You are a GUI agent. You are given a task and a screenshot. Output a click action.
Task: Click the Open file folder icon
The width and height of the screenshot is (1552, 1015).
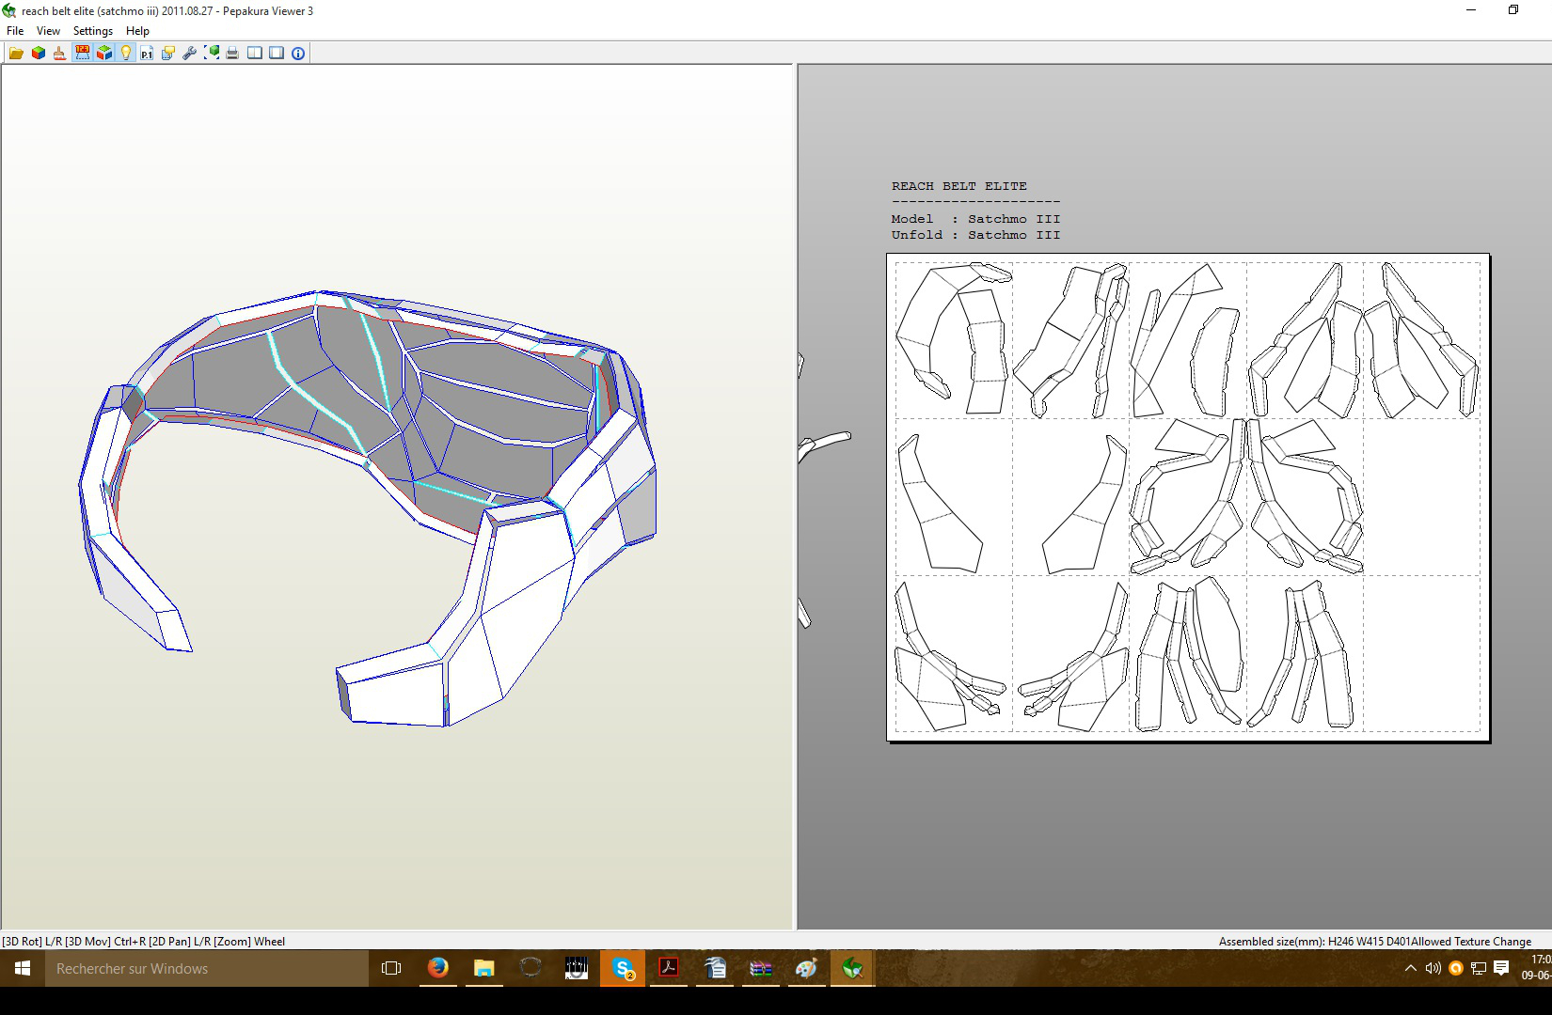click(16, 54)
